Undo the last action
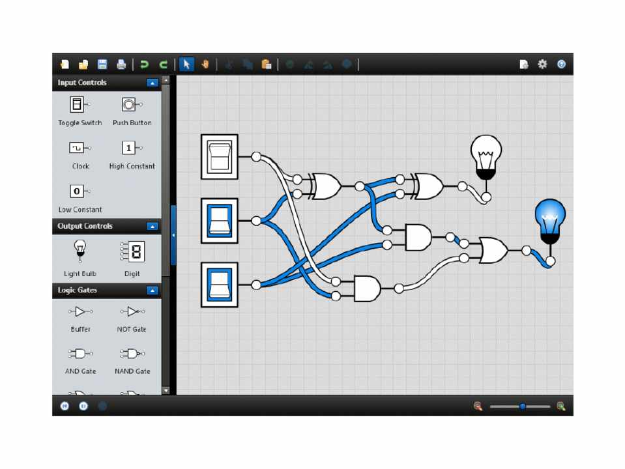Screen dimensions: 625x469 click(x=145, y=64)
